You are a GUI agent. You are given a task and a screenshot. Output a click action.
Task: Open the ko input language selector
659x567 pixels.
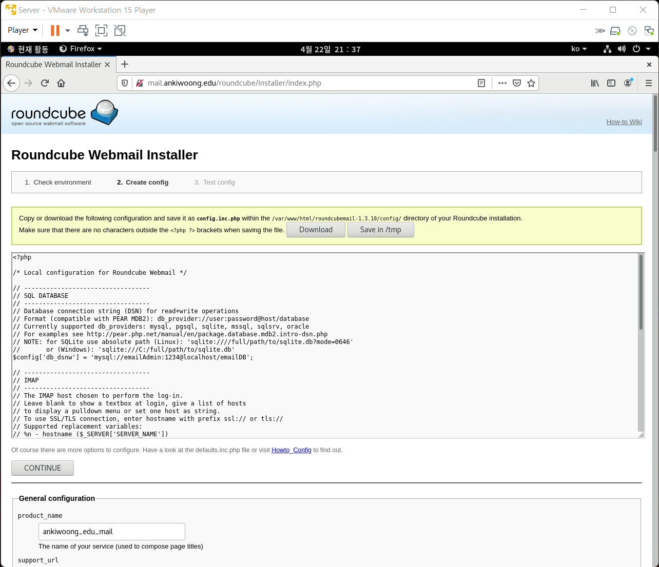coord(579,49)
